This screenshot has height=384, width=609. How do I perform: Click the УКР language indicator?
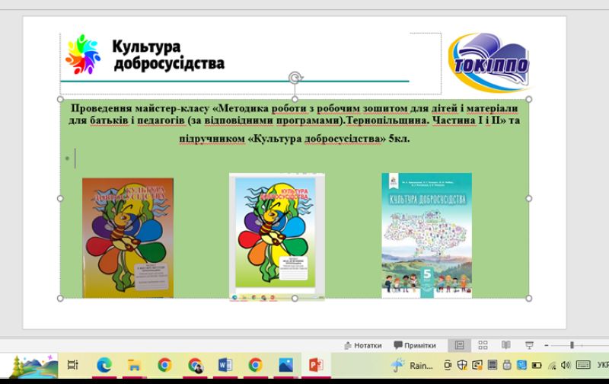pos(603,365)
